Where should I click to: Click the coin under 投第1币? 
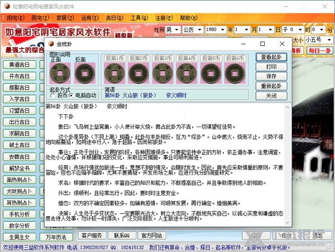tap(114, 73)
